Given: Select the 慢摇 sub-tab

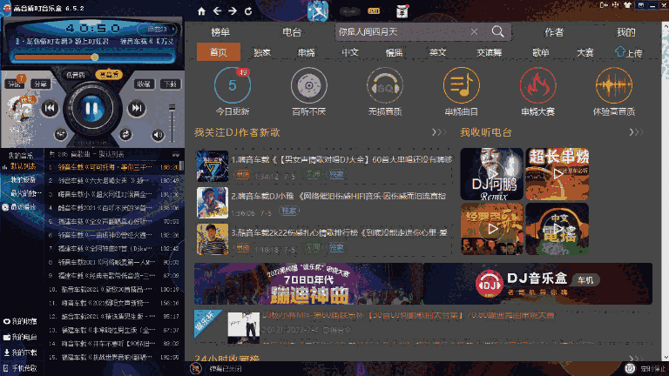Looking at the screenshot, I should pos(394,52).
